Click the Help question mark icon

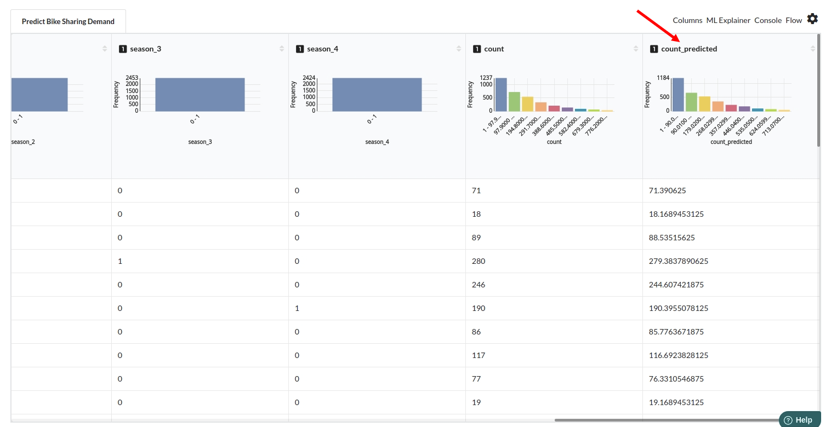pos(788,420)
